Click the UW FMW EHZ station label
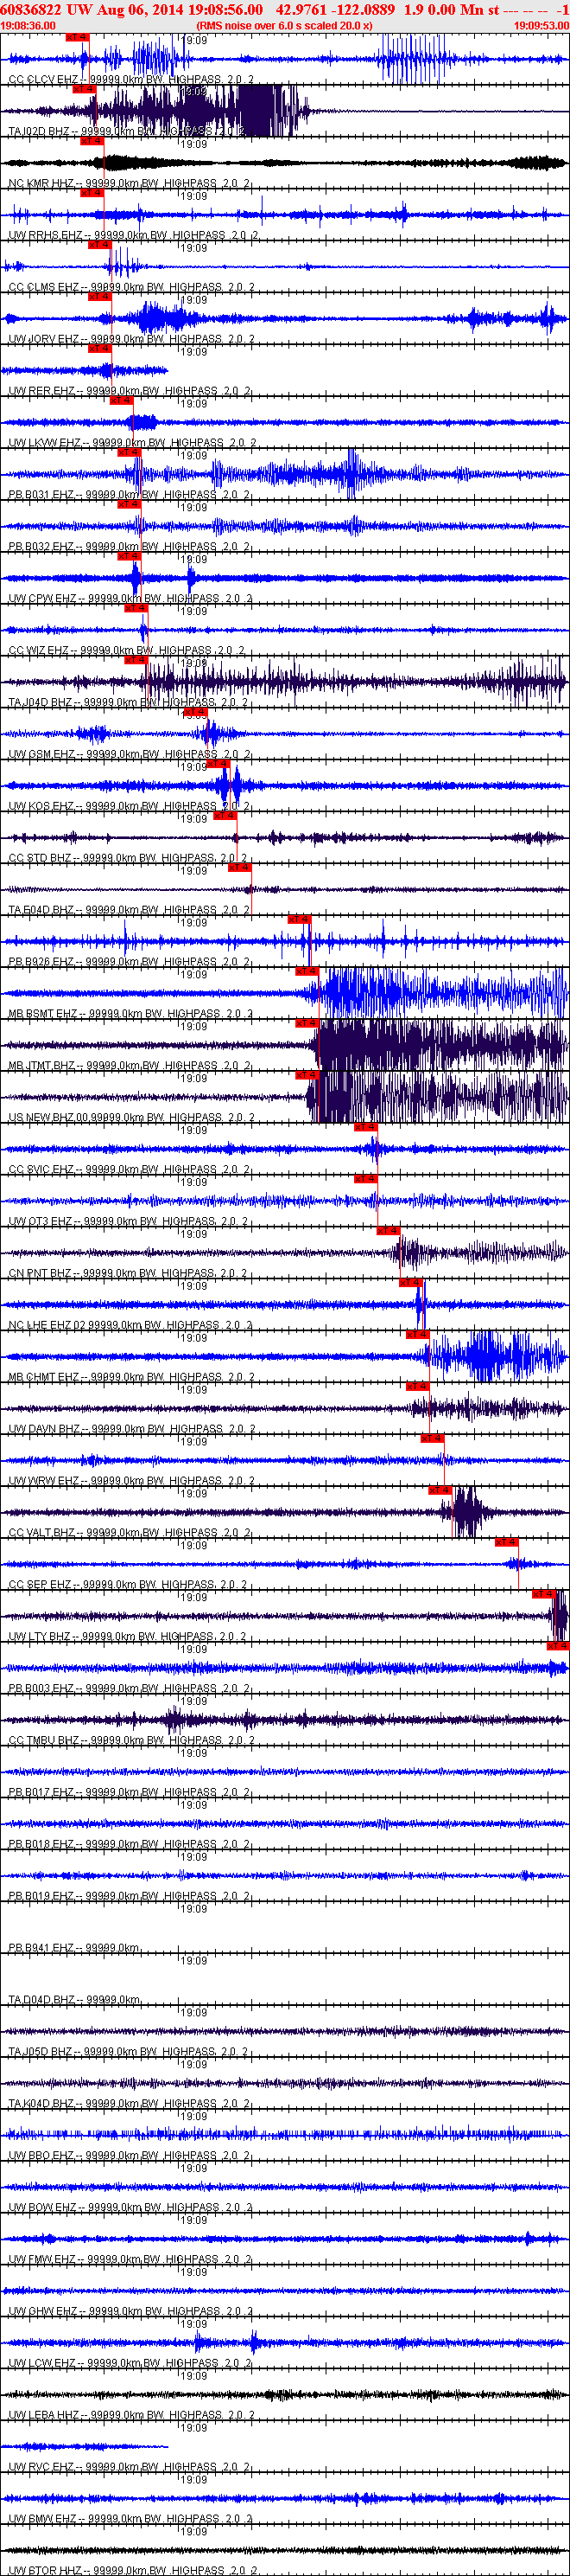The width and height of the screenshot is (570, 2576). point(130,2259)
